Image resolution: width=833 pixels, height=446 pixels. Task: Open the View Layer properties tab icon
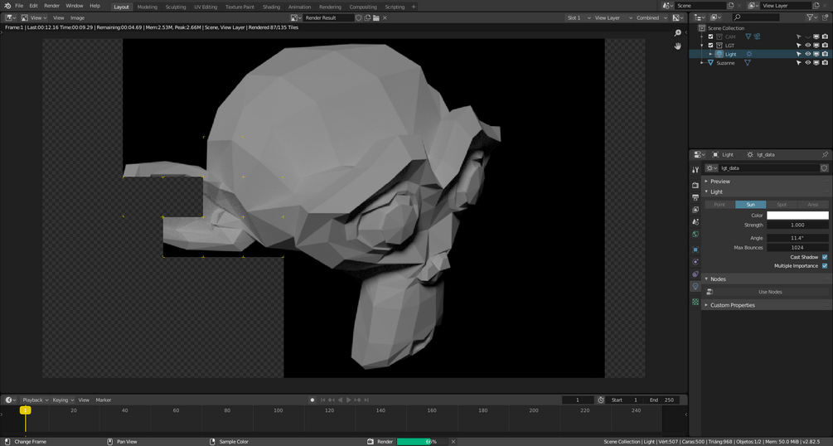click(695, 210)
